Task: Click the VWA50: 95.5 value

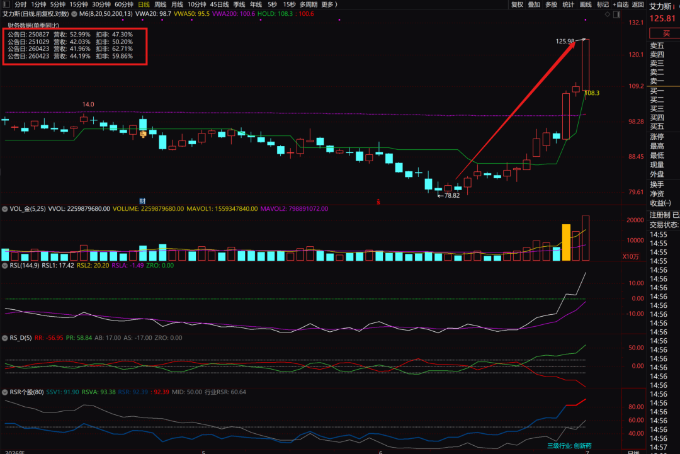Action: pos(191,14)
